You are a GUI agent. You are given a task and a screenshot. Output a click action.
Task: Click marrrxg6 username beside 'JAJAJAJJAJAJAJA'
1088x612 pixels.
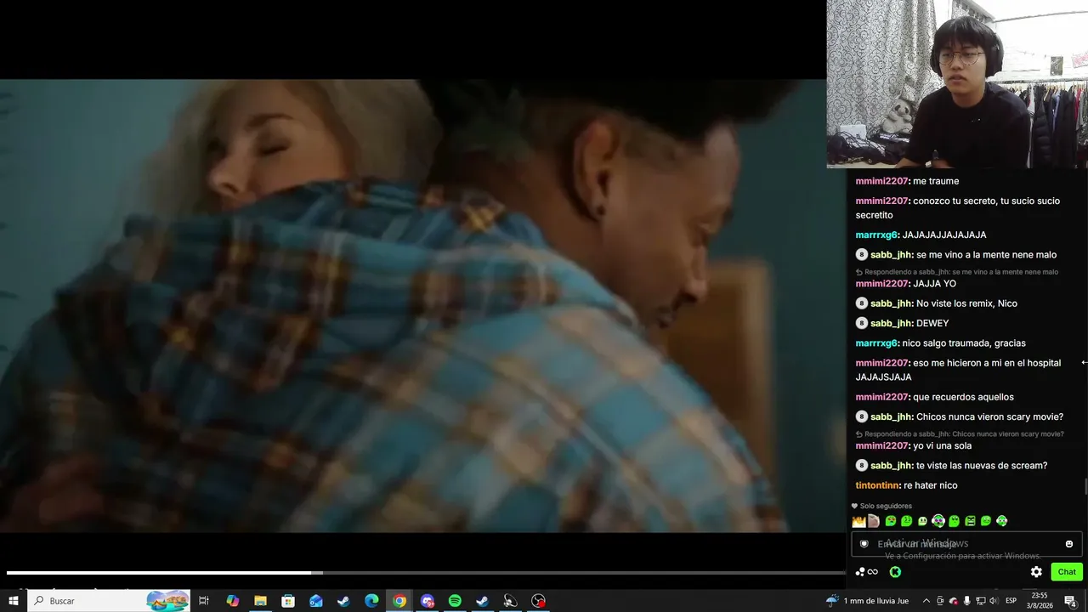click(x=876, y=235)
